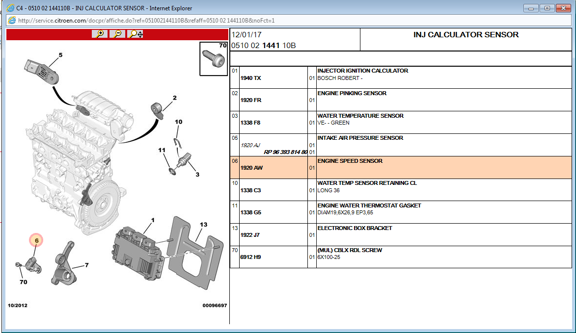Click ENGINE PINKING SENSOR description
The image size is (576, 333).
(352, 93)
